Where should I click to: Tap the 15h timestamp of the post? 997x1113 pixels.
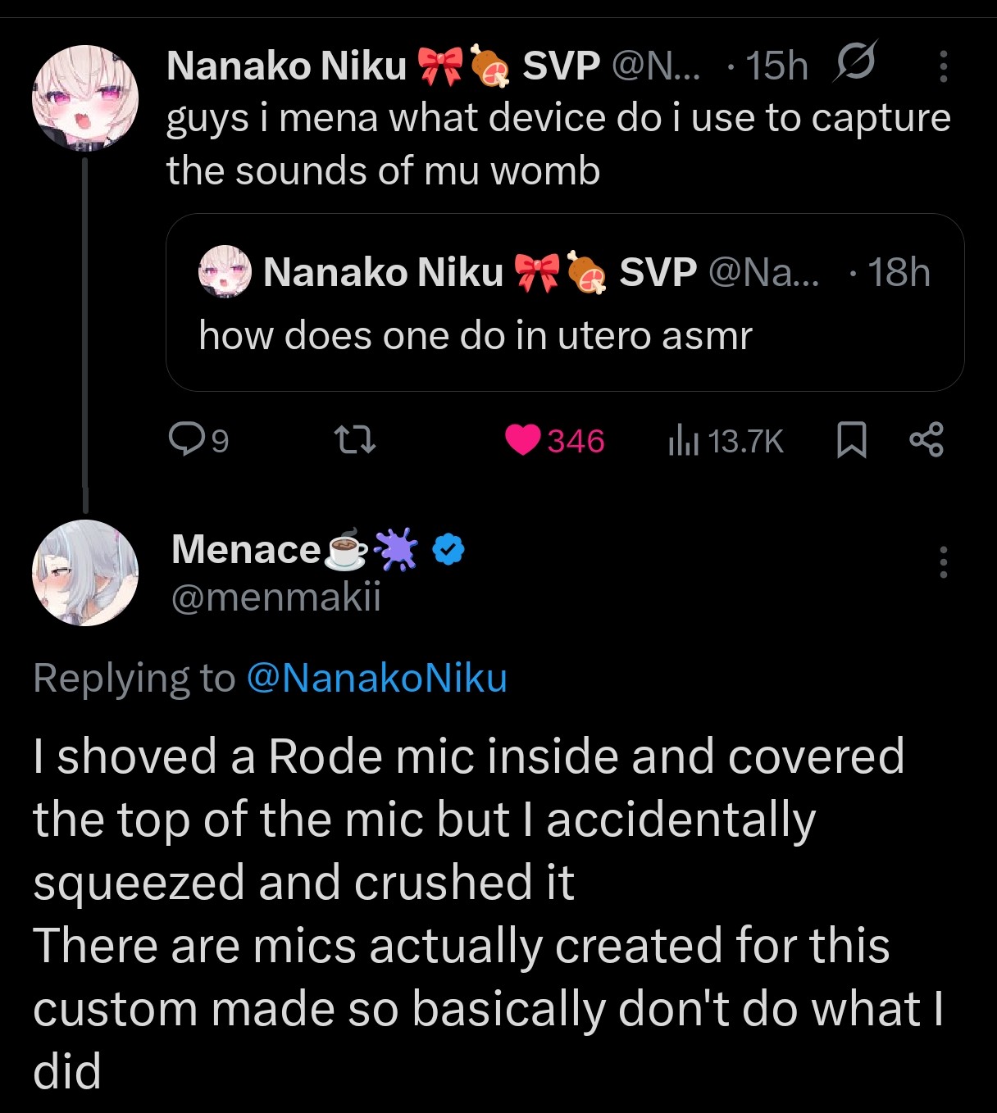tap(776, 66)
